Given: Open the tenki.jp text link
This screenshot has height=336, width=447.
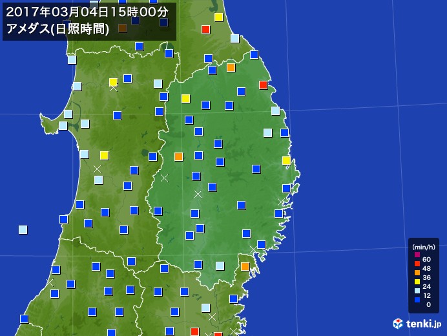Looking at the screenshot, I should (424, 324).
